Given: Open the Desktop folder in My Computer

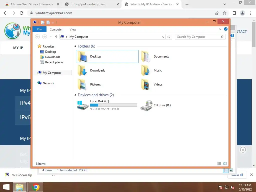Looking at the screenshot, I should click(x=107, y=56).
